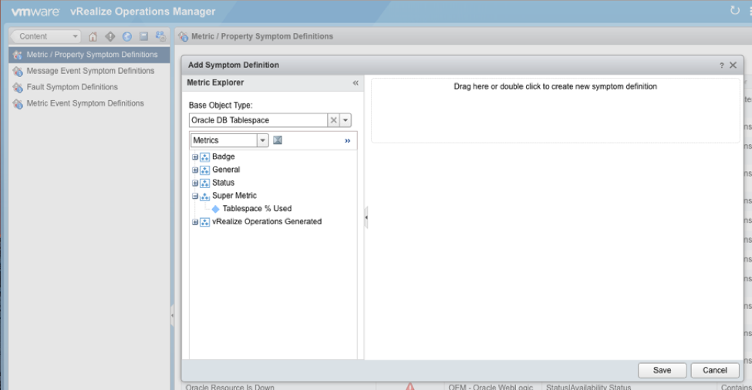752x390 pixels.
Task: Expand the Status metric group
Action: coord(195,183)
